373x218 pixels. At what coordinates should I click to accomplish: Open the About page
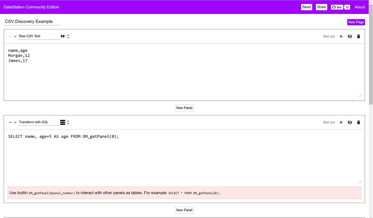click(x=359, y=7)
